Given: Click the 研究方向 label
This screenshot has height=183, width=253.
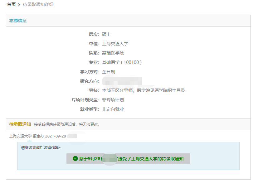Looking at the screenshot, I should 90,81.
